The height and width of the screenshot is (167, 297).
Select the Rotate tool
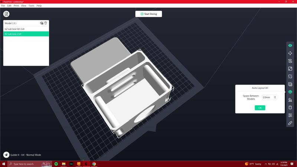click(290, 61)
